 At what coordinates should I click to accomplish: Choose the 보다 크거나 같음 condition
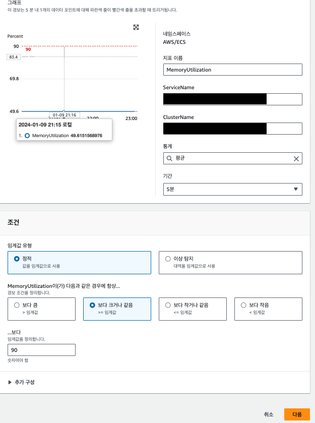click(117, 309)
